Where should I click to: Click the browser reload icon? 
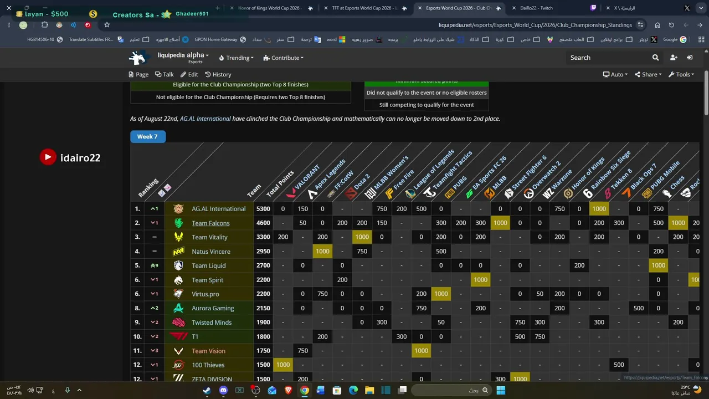point(671,25)
